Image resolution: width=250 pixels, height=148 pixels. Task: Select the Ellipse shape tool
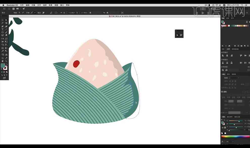click(2, 32)
